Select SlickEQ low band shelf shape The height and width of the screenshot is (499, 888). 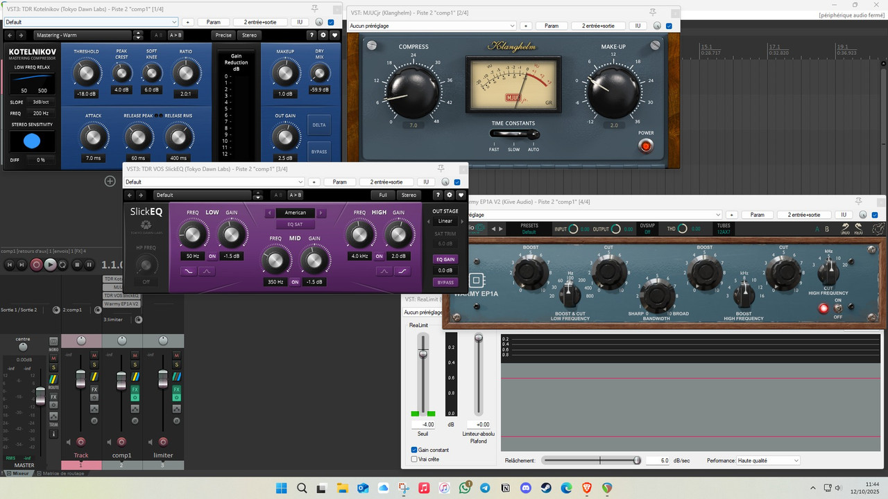click(x=188, y=271)
